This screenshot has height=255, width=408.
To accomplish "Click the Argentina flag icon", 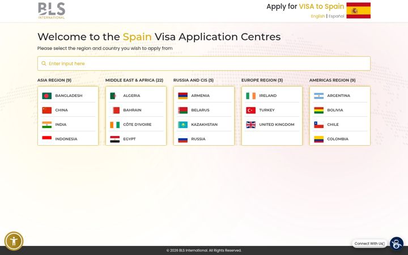I will [318, 96].
